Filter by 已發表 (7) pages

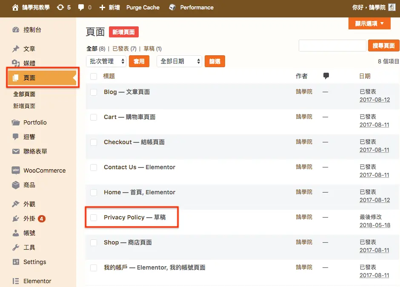(125, 48)
